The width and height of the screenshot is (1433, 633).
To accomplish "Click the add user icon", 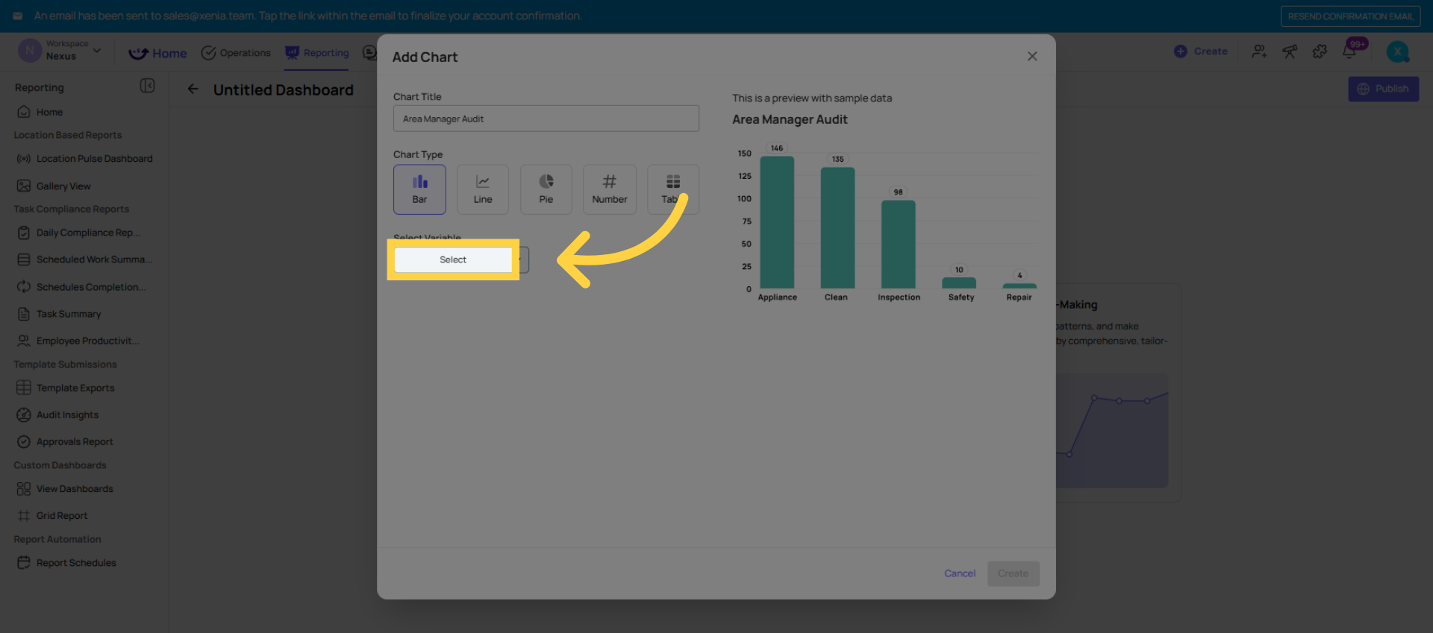I will click(x=1259, y=51).
